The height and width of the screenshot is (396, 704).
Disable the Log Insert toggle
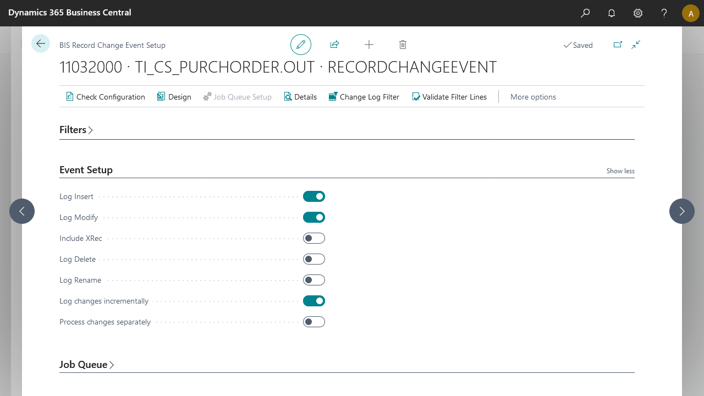tap(314, 196)
